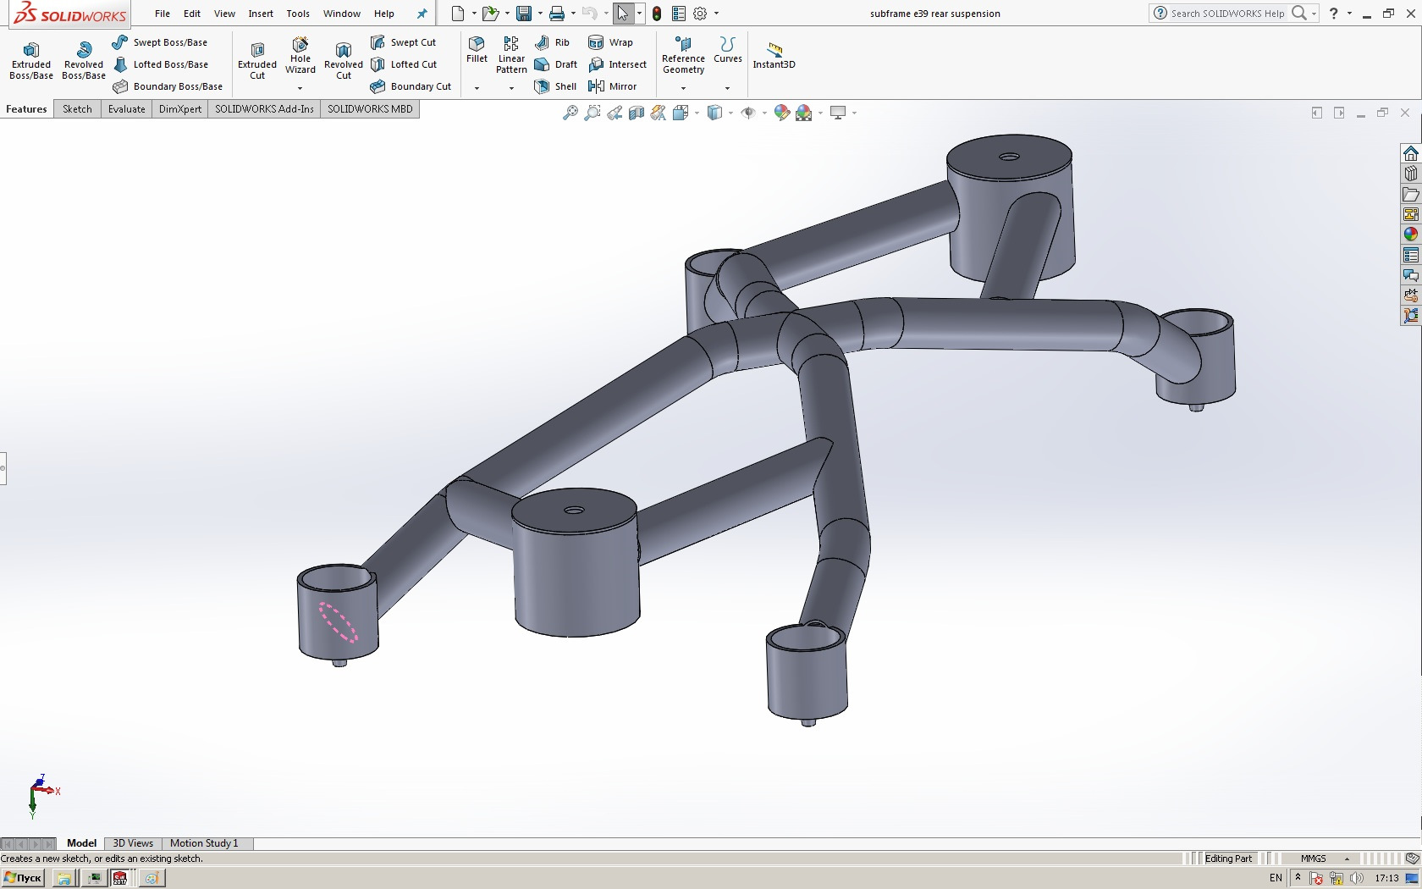Click the Shell feature tool
This screenshot has width=1422, height=889.
tap(555, 86)
